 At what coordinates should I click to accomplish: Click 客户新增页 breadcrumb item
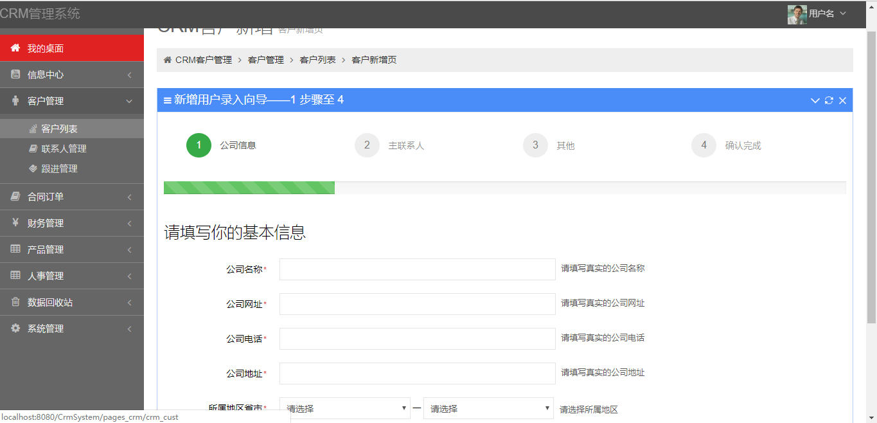coord(374,60)
